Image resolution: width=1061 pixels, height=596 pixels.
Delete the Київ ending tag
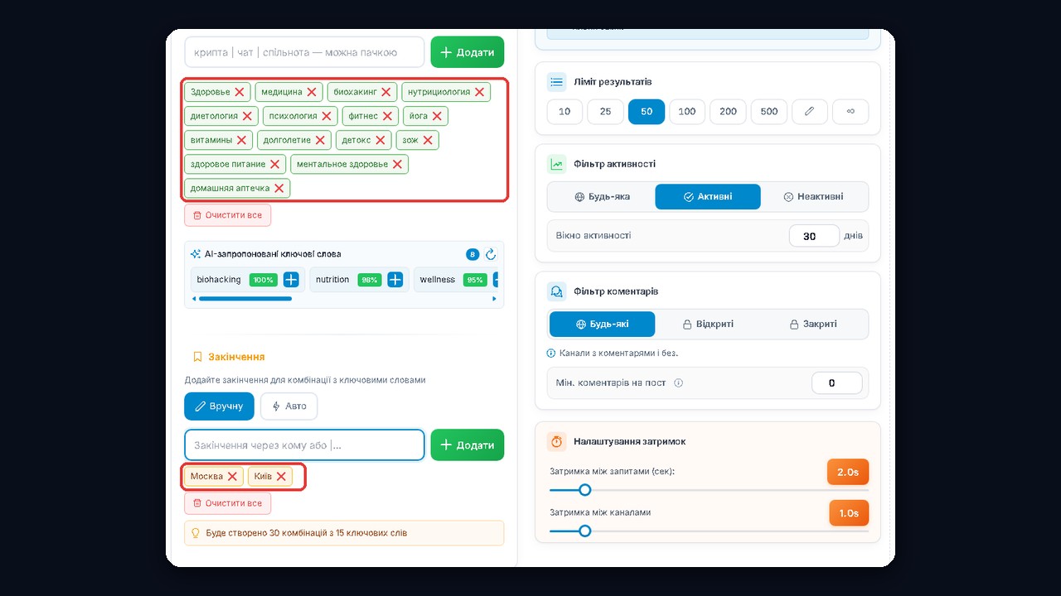[x=281, y=476]
